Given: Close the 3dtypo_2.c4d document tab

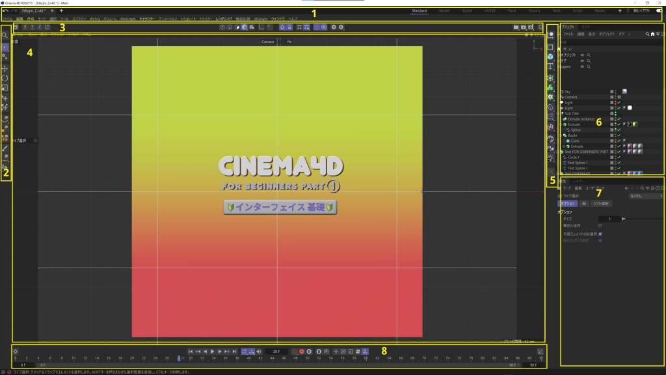Looking at the screenshot, I should pos(52,10).
